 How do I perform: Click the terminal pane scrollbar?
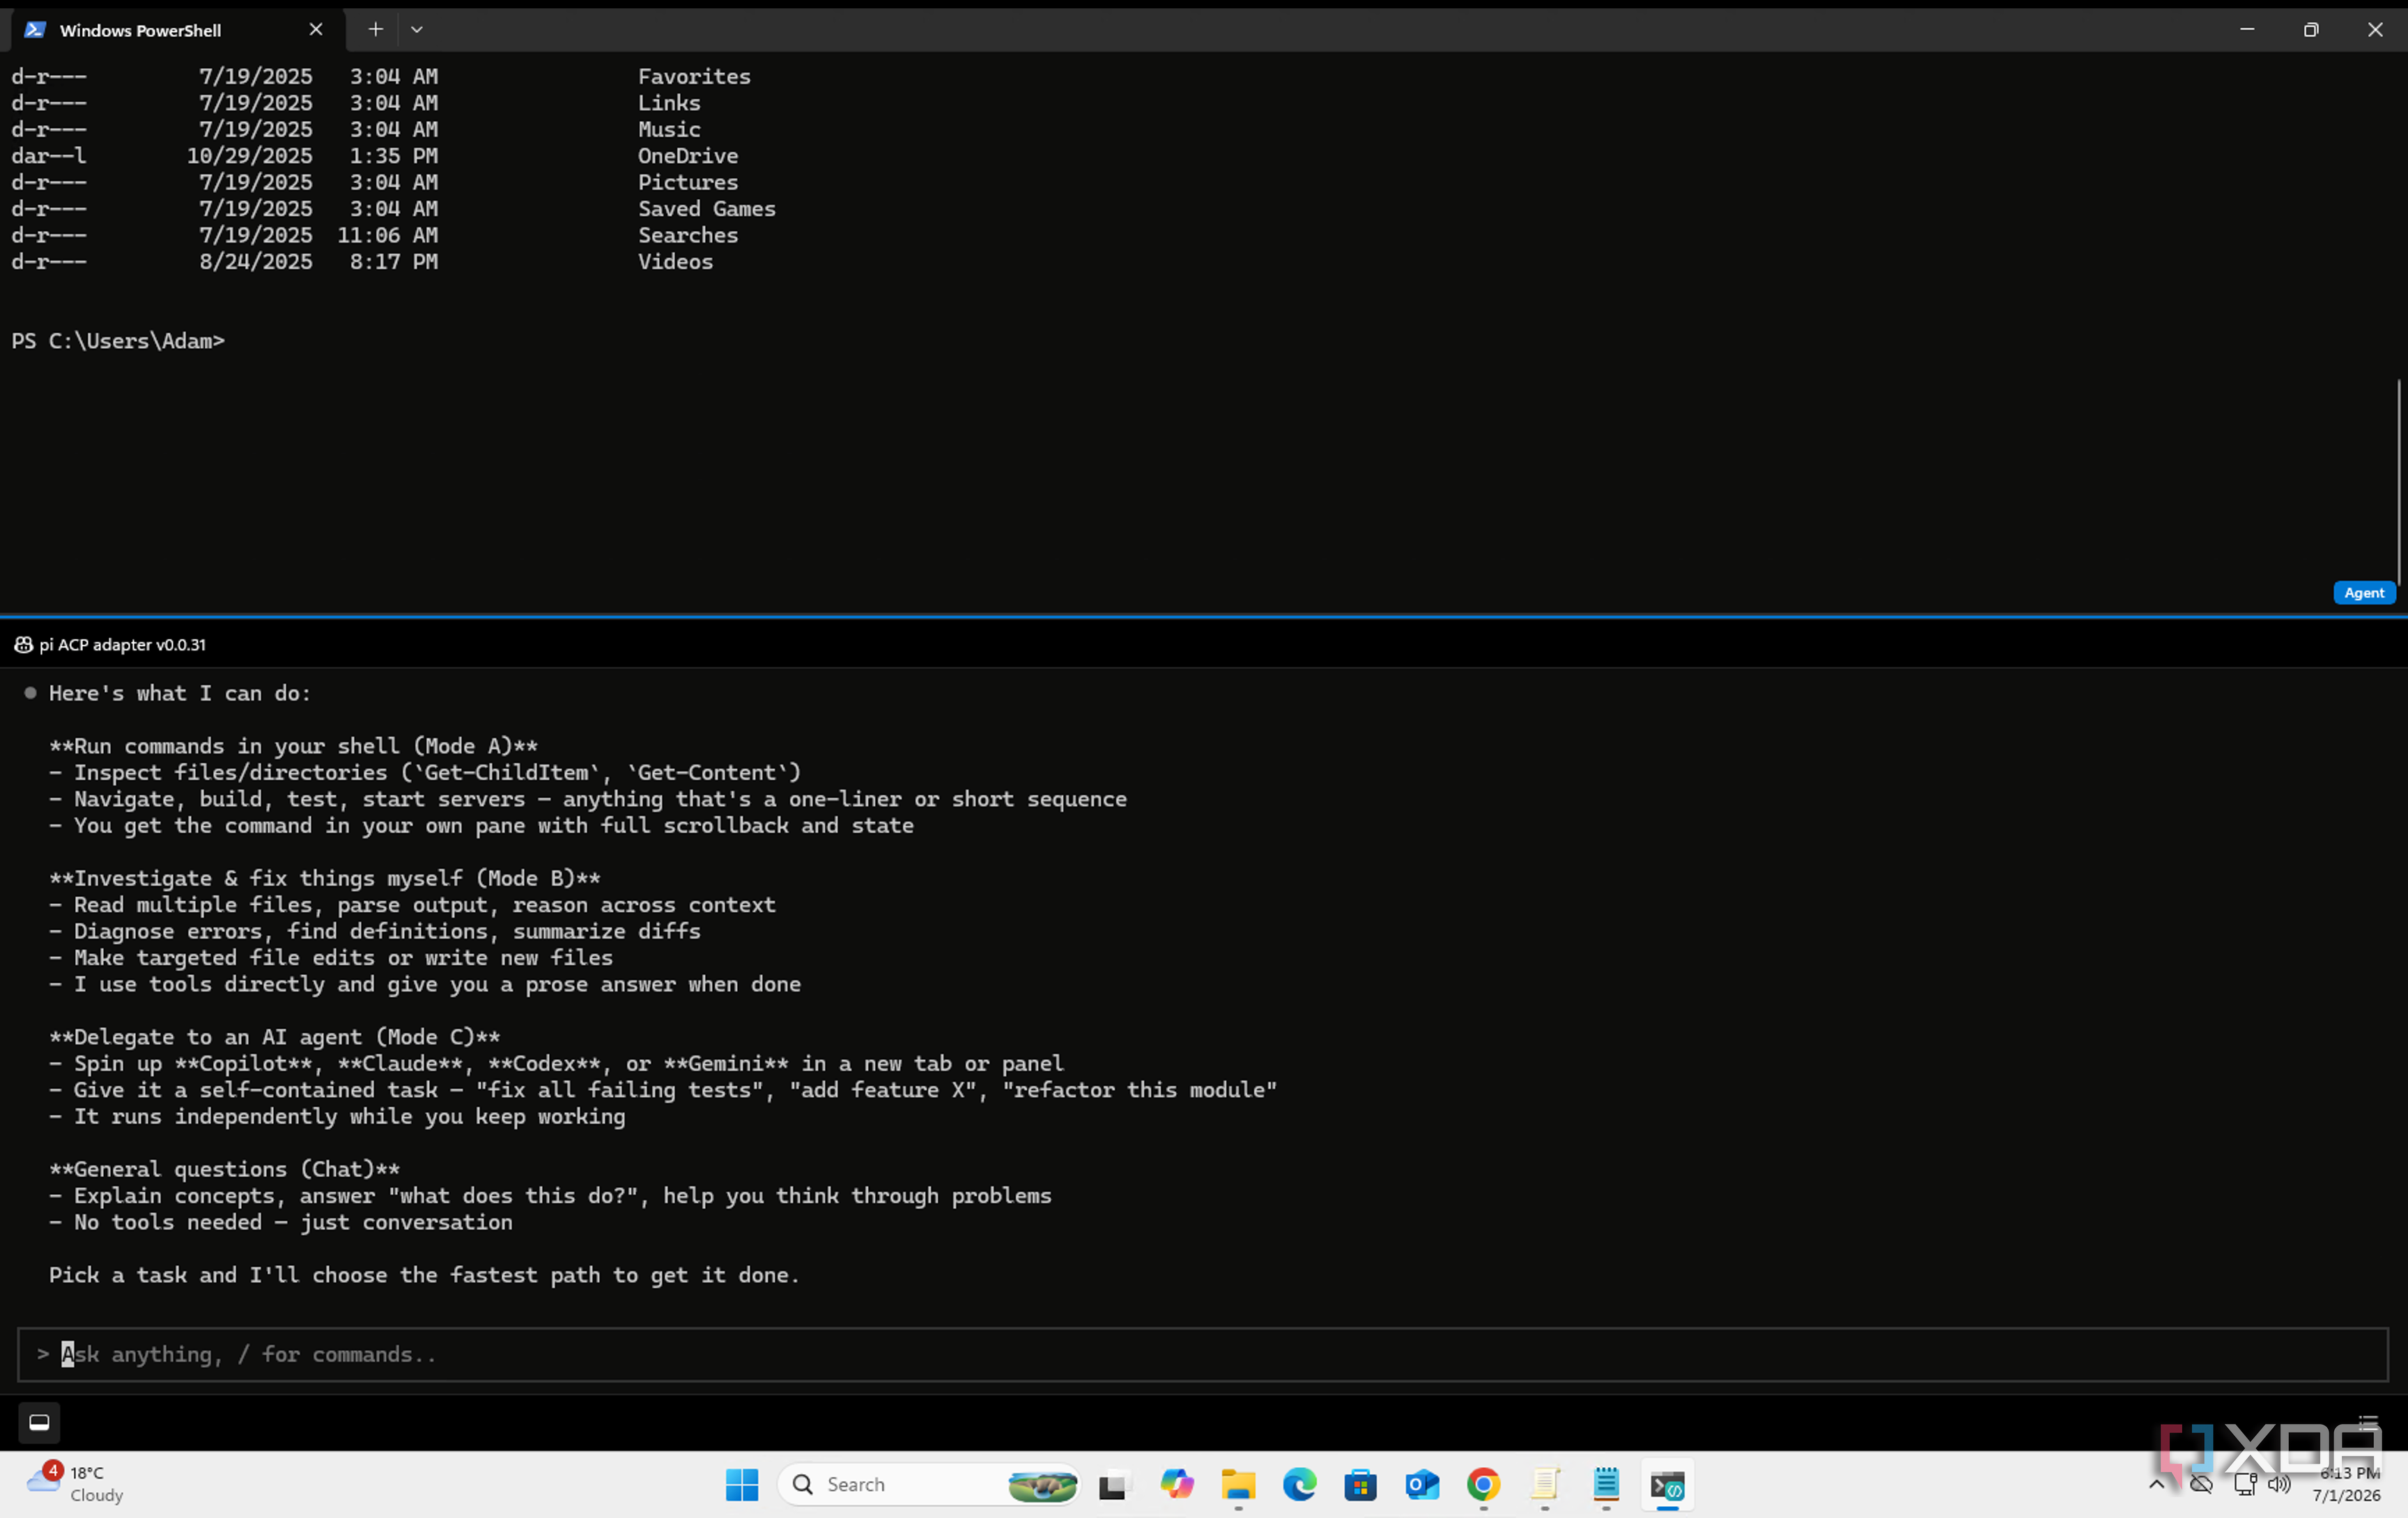2398,482
